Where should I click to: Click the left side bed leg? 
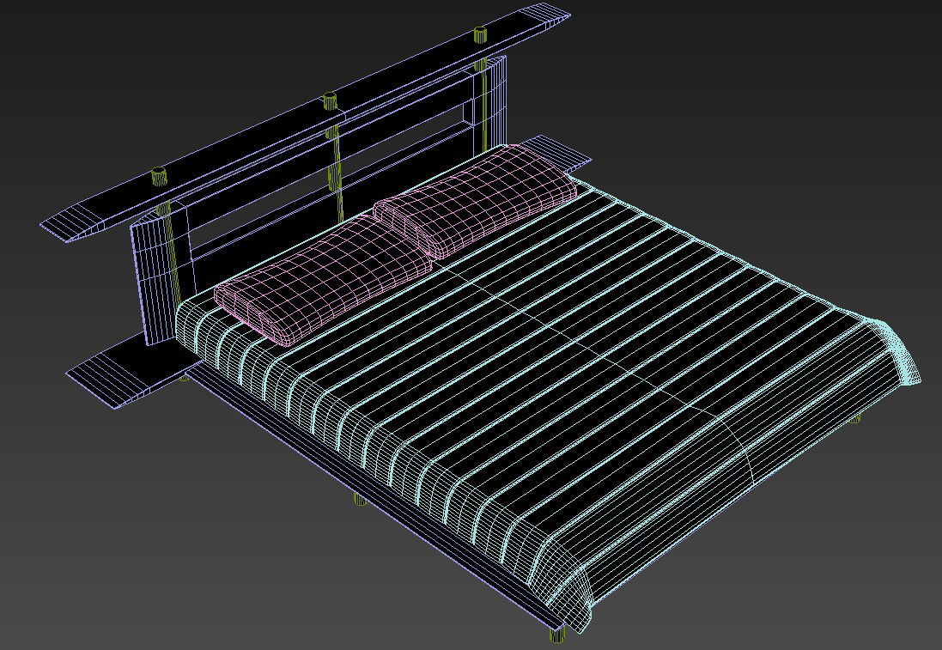tap(360, 498)
